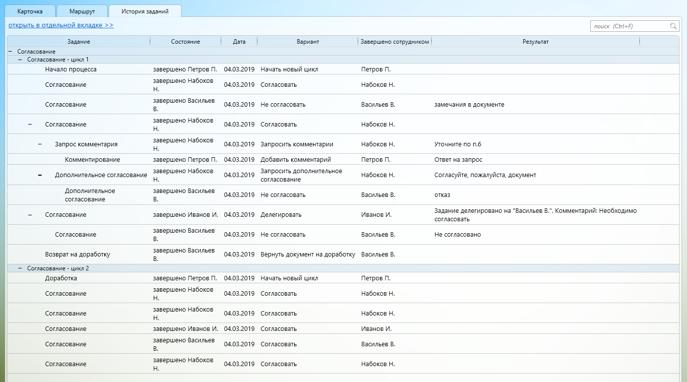Click the Результат column header

click(x=535, y=42)
